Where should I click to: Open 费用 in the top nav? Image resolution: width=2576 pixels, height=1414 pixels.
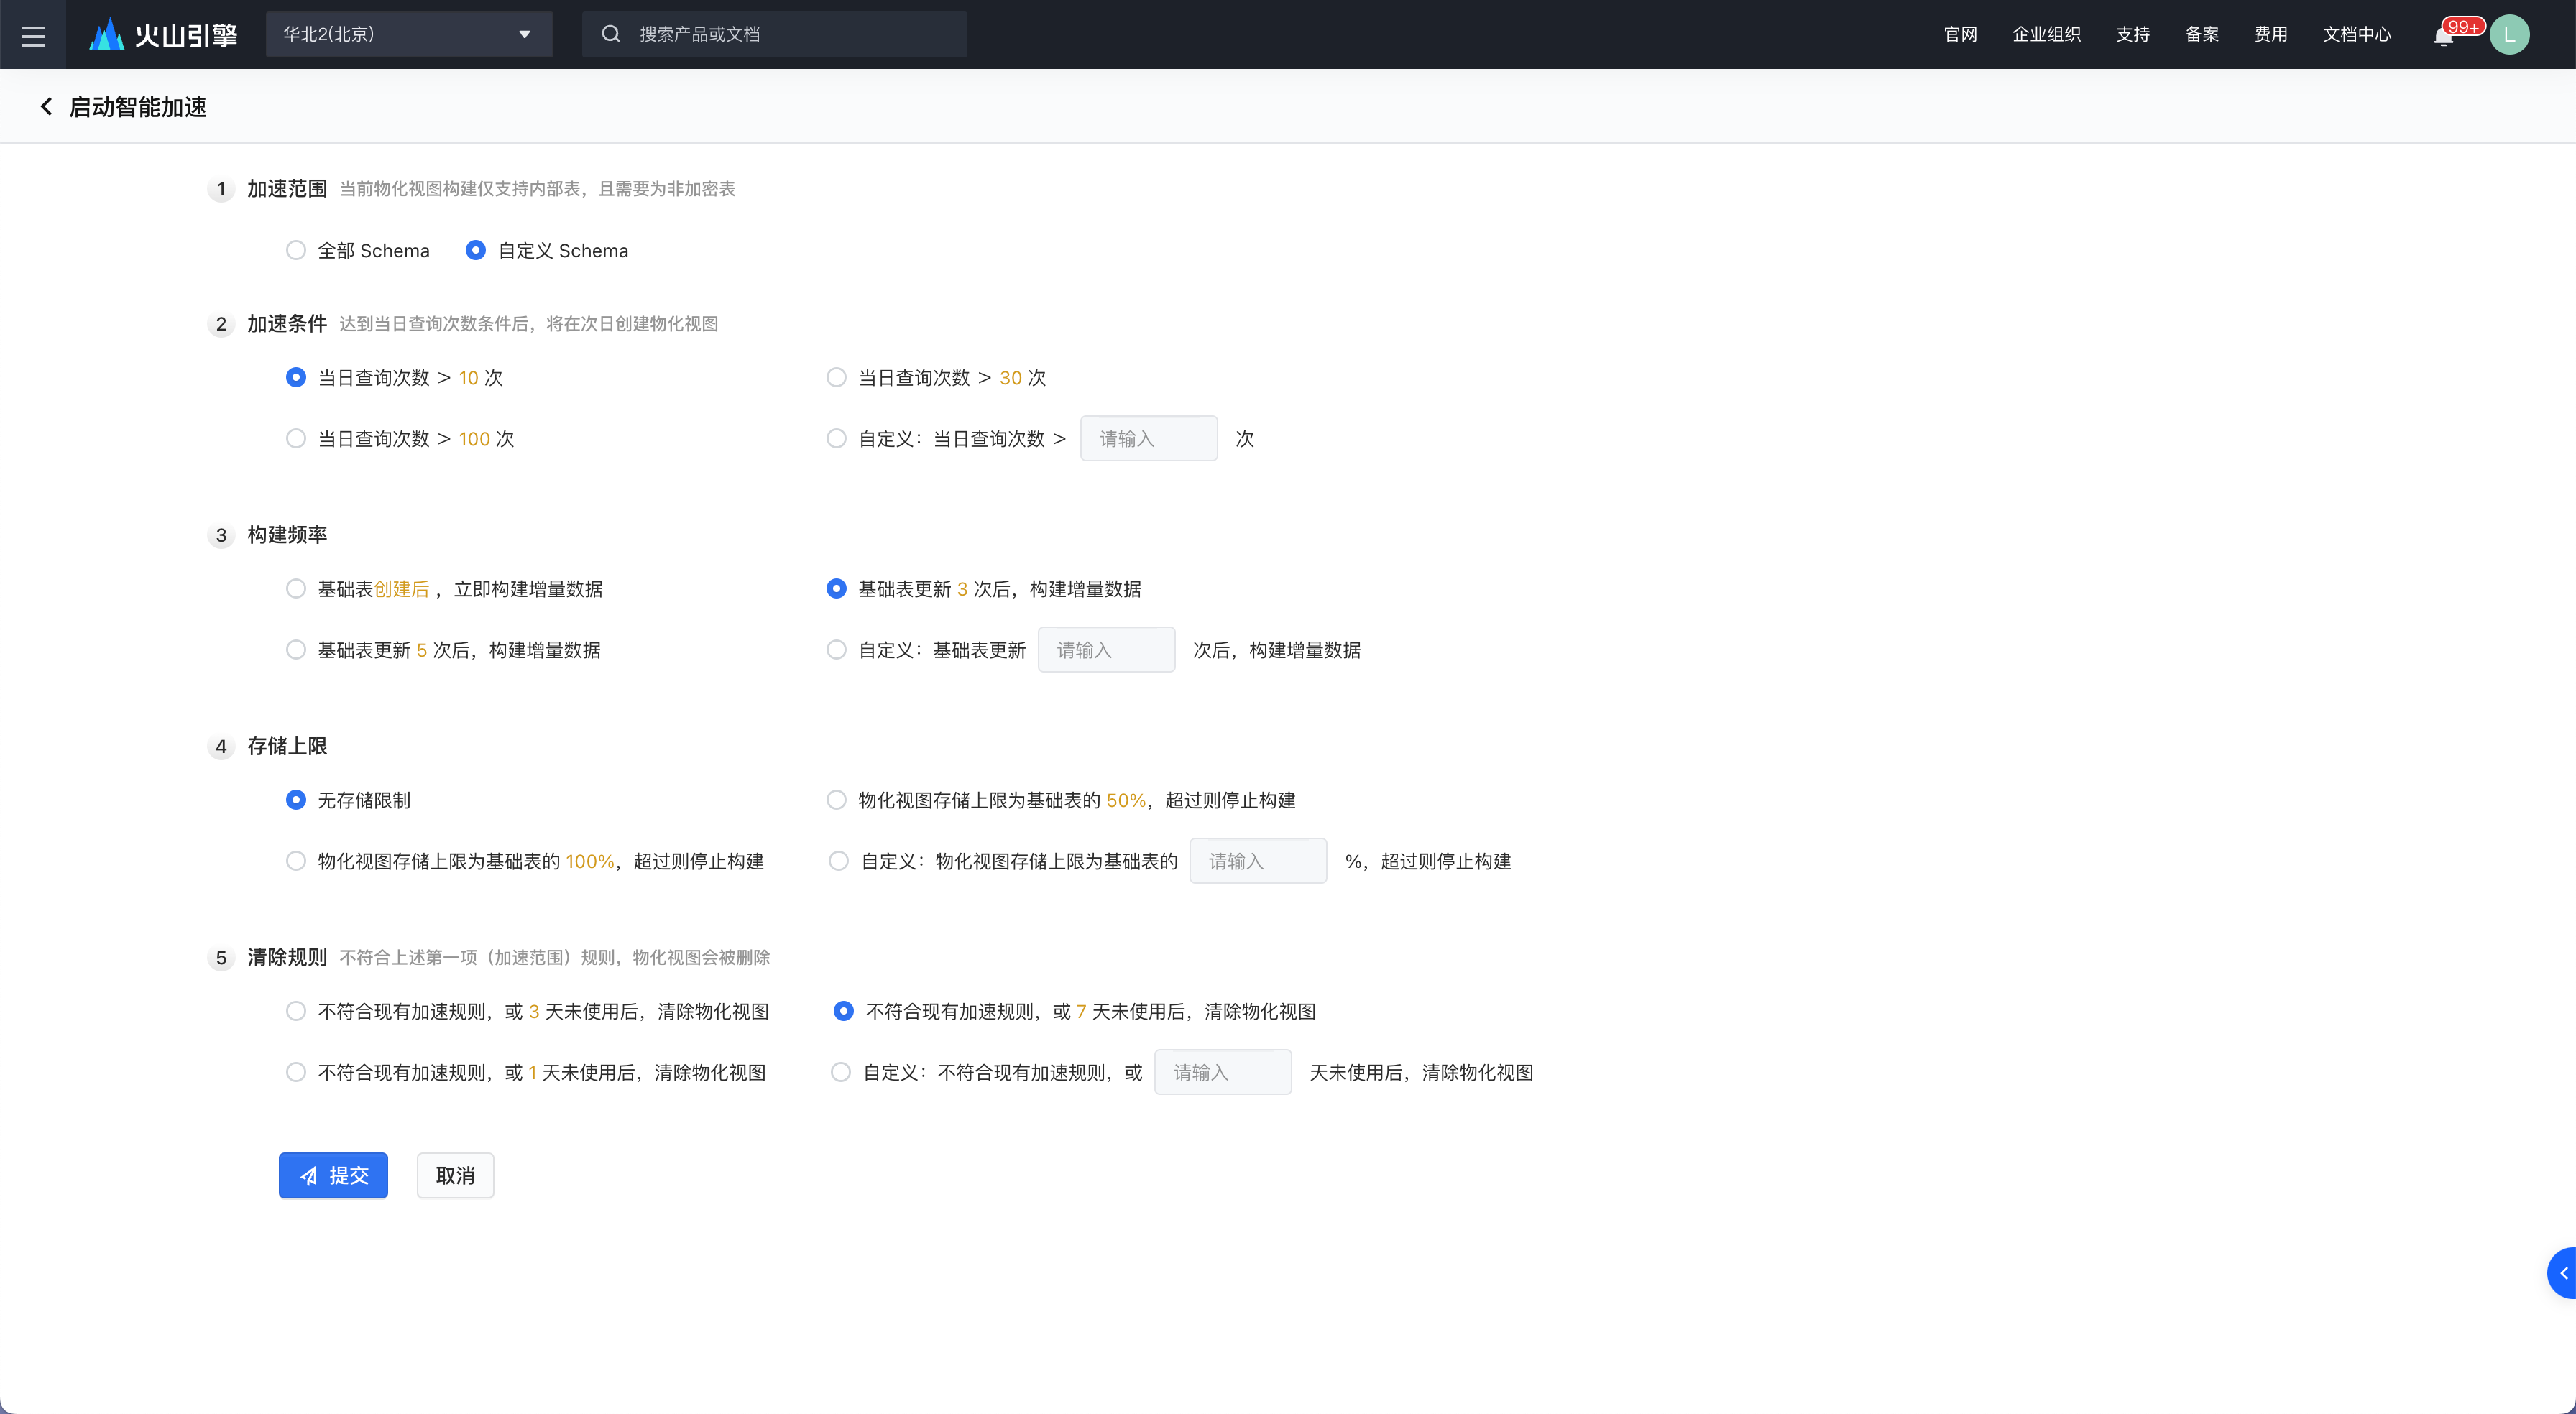pyautogui.click(x=2270, y=35)
